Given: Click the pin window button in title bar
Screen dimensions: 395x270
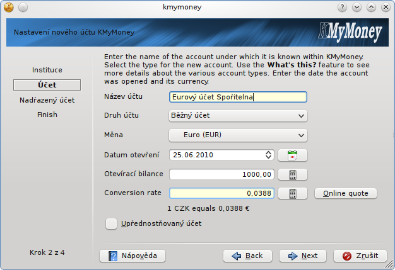Looking at the screenshot, I should pos(23,8).
